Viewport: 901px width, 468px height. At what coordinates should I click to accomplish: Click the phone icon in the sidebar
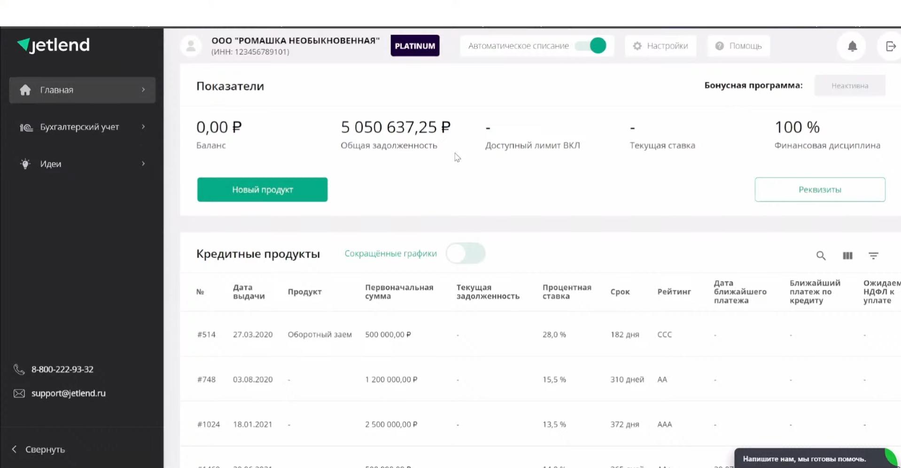(x=19, y=369)
